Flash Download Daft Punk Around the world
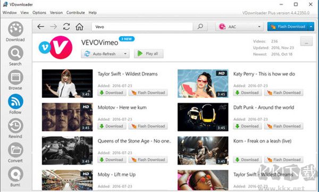 (x=284, y=126)
